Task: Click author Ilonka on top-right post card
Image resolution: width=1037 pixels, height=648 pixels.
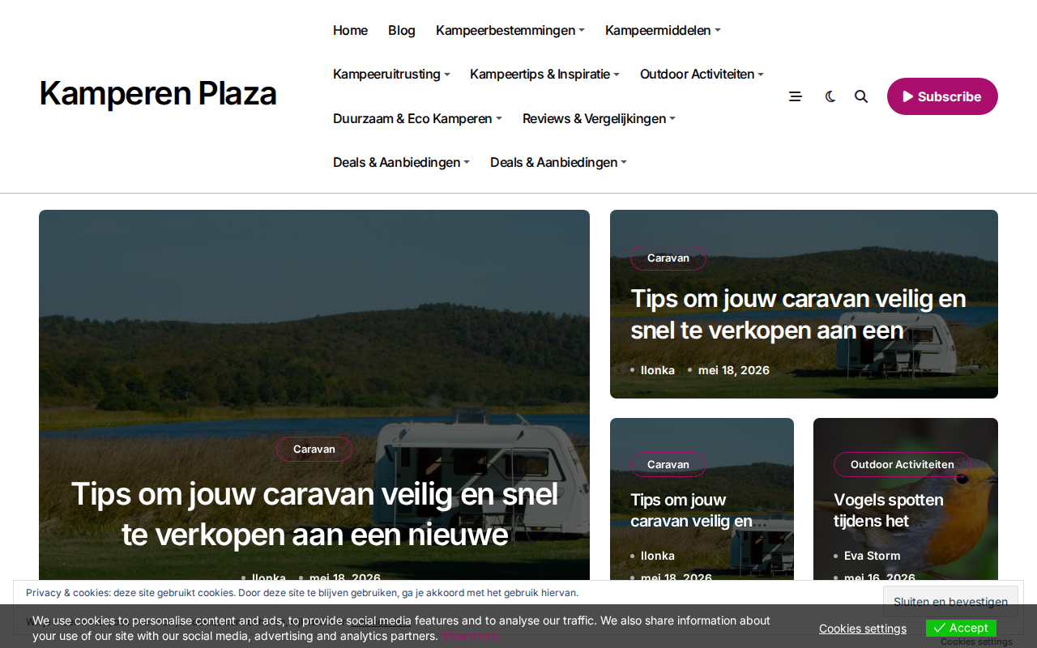Action: (x=657, y=370)
